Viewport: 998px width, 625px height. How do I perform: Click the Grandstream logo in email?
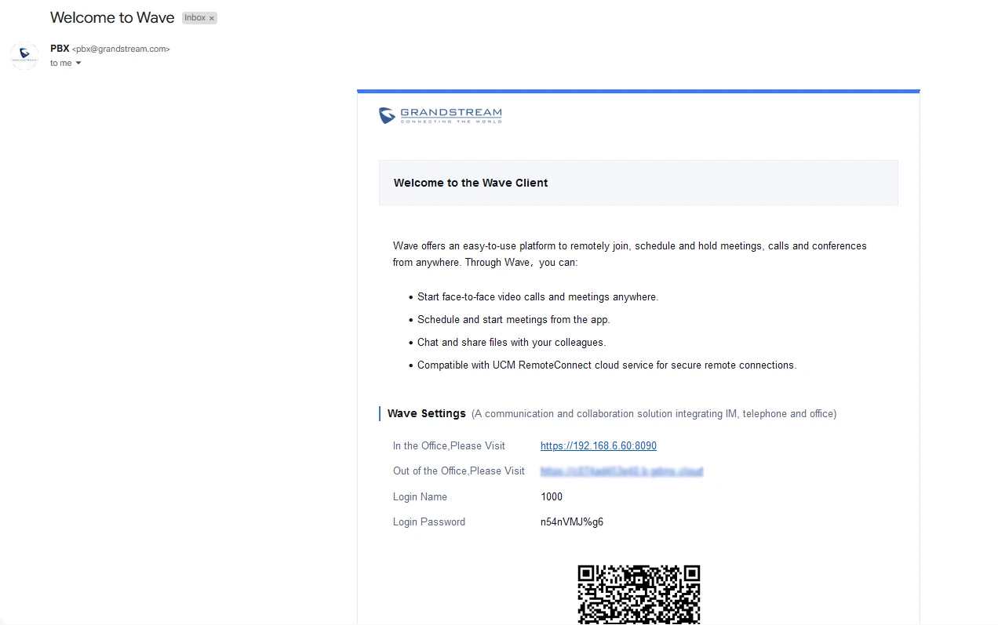(440, 116)
